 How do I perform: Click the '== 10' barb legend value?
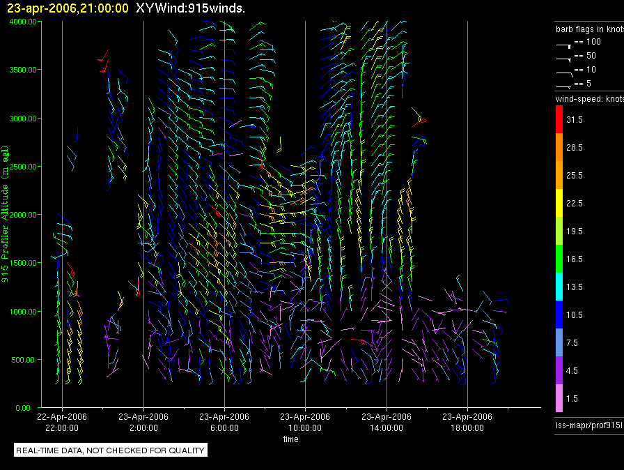coord(585,69)
